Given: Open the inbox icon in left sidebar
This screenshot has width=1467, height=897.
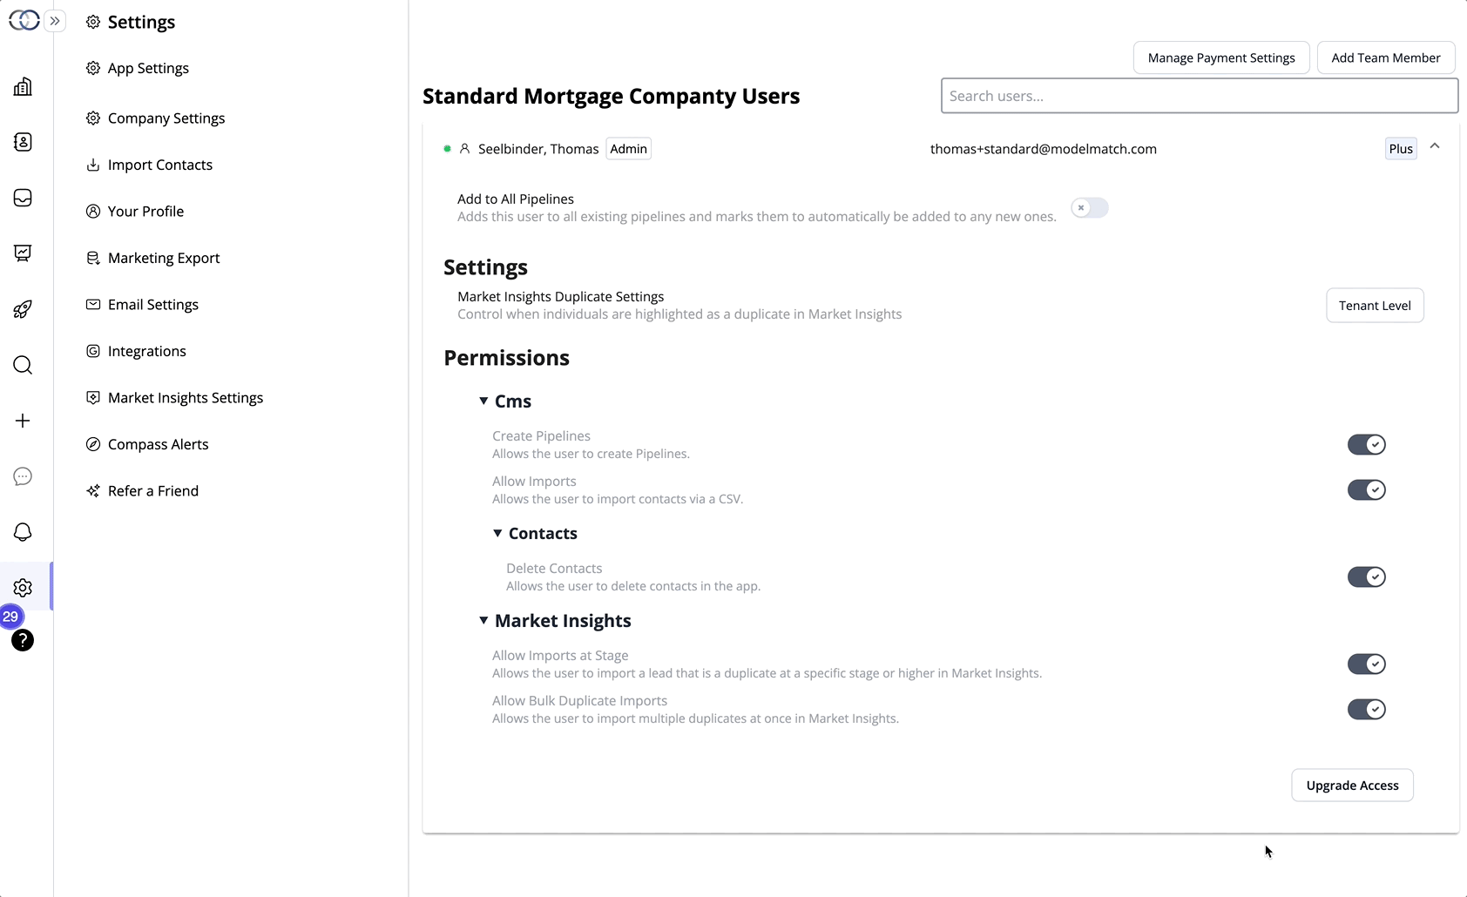Looking at the screenshot, I should tap(23, 198).
